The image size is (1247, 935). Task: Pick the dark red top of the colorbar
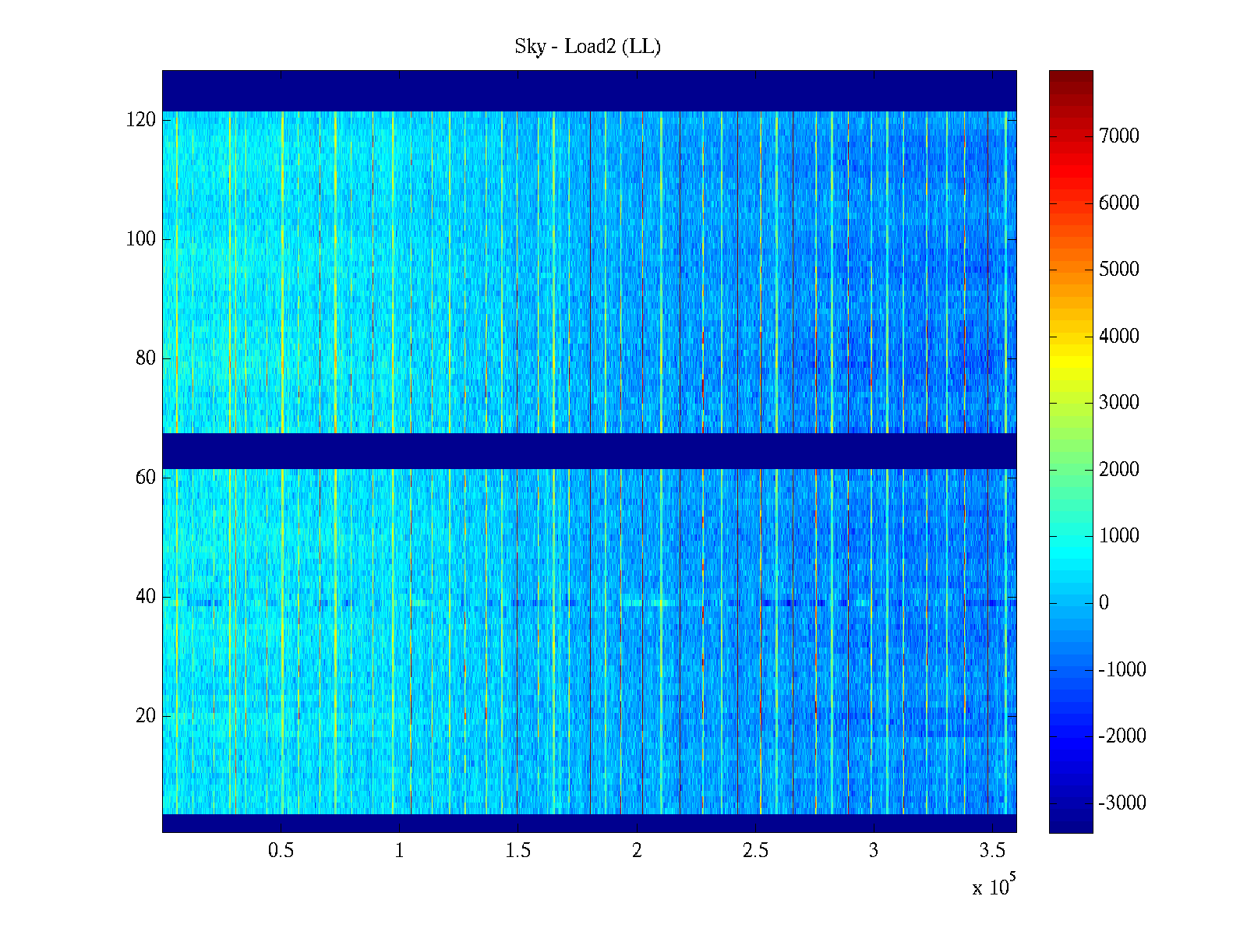(x=1071, y=76)
